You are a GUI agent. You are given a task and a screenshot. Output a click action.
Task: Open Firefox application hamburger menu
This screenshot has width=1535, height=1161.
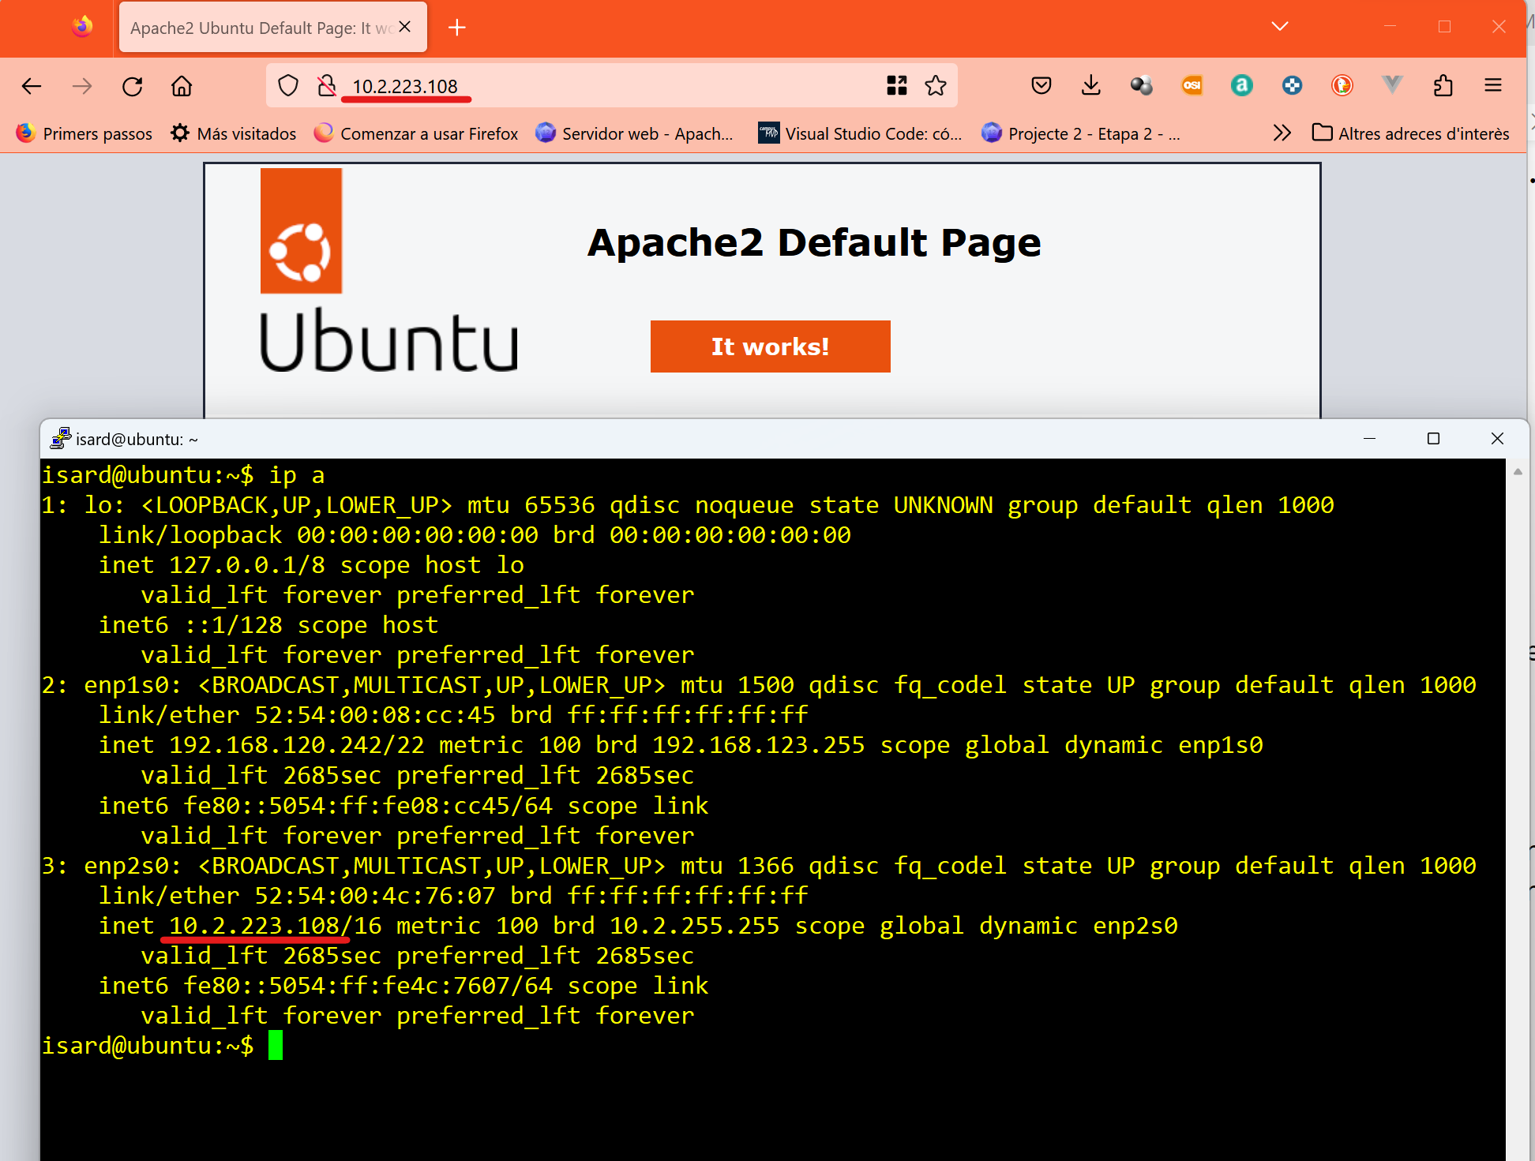(x=1492, y=85)
